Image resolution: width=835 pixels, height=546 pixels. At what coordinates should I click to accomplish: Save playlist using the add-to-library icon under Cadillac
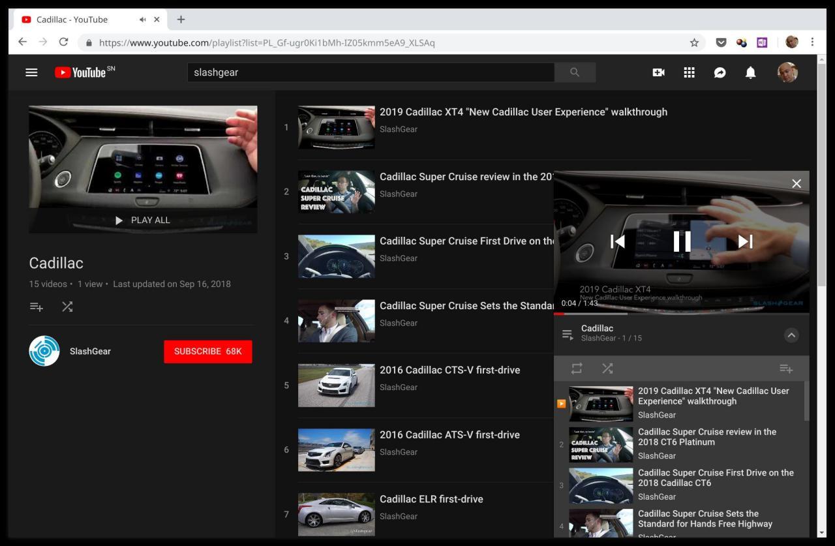point(37,307)
